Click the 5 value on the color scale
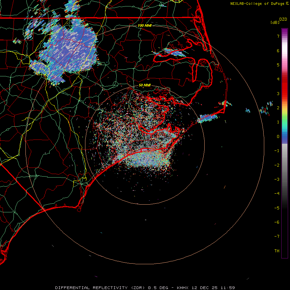The height and width of the screenshot is (290, 290). pyautogui.click(x=278, y=65)
